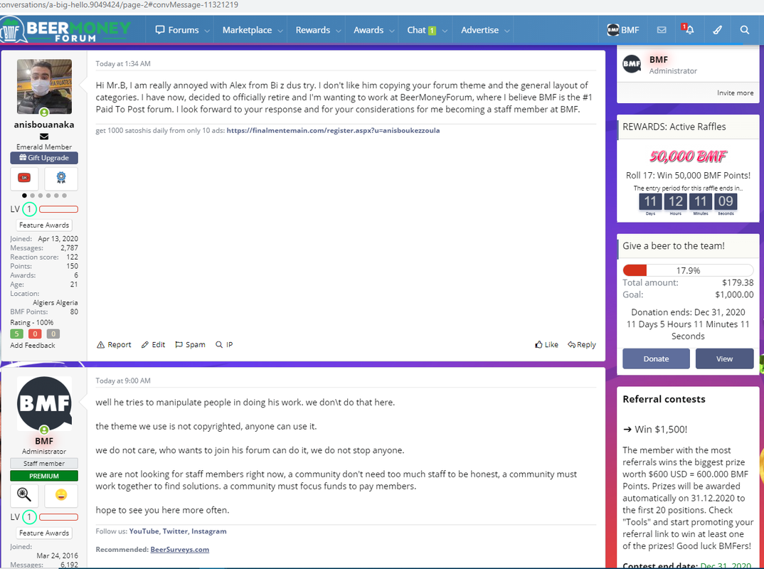Click the Staff member banner under BMF
The width and height of the screenshot is (764, 569).
click(x=44, y=463)
